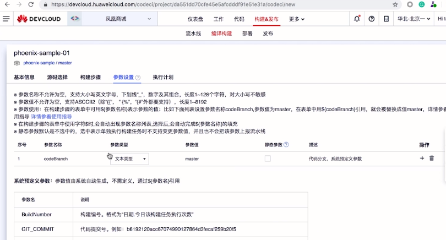Open the 更多 dropdown menu
446x240 pixels.
(296, 19)
